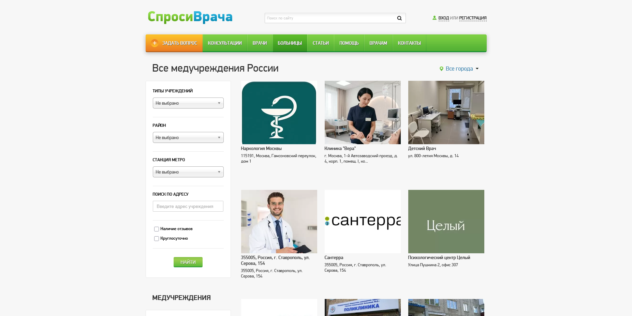Open the Район dropdown
632x316 pixels.
tap(188, 137)
